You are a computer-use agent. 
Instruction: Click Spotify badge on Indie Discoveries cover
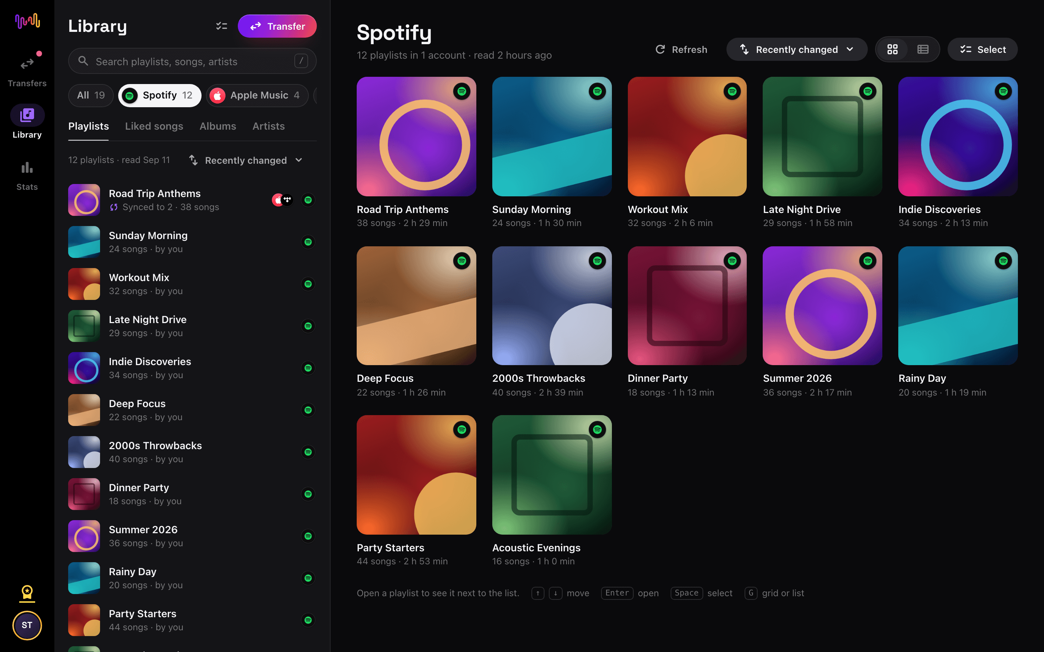click(1003, 91)
